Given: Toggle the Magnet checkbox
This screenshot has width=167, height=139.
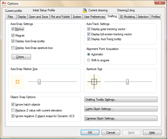Looking at the screenshot, I should (13, 36).
